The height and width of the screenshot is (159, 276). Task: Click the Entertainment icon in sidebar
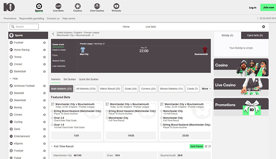(11, 136)
